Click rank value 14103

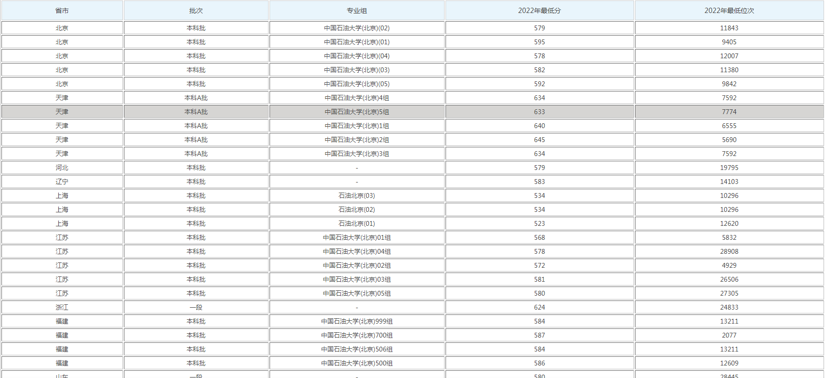(729, 182)
